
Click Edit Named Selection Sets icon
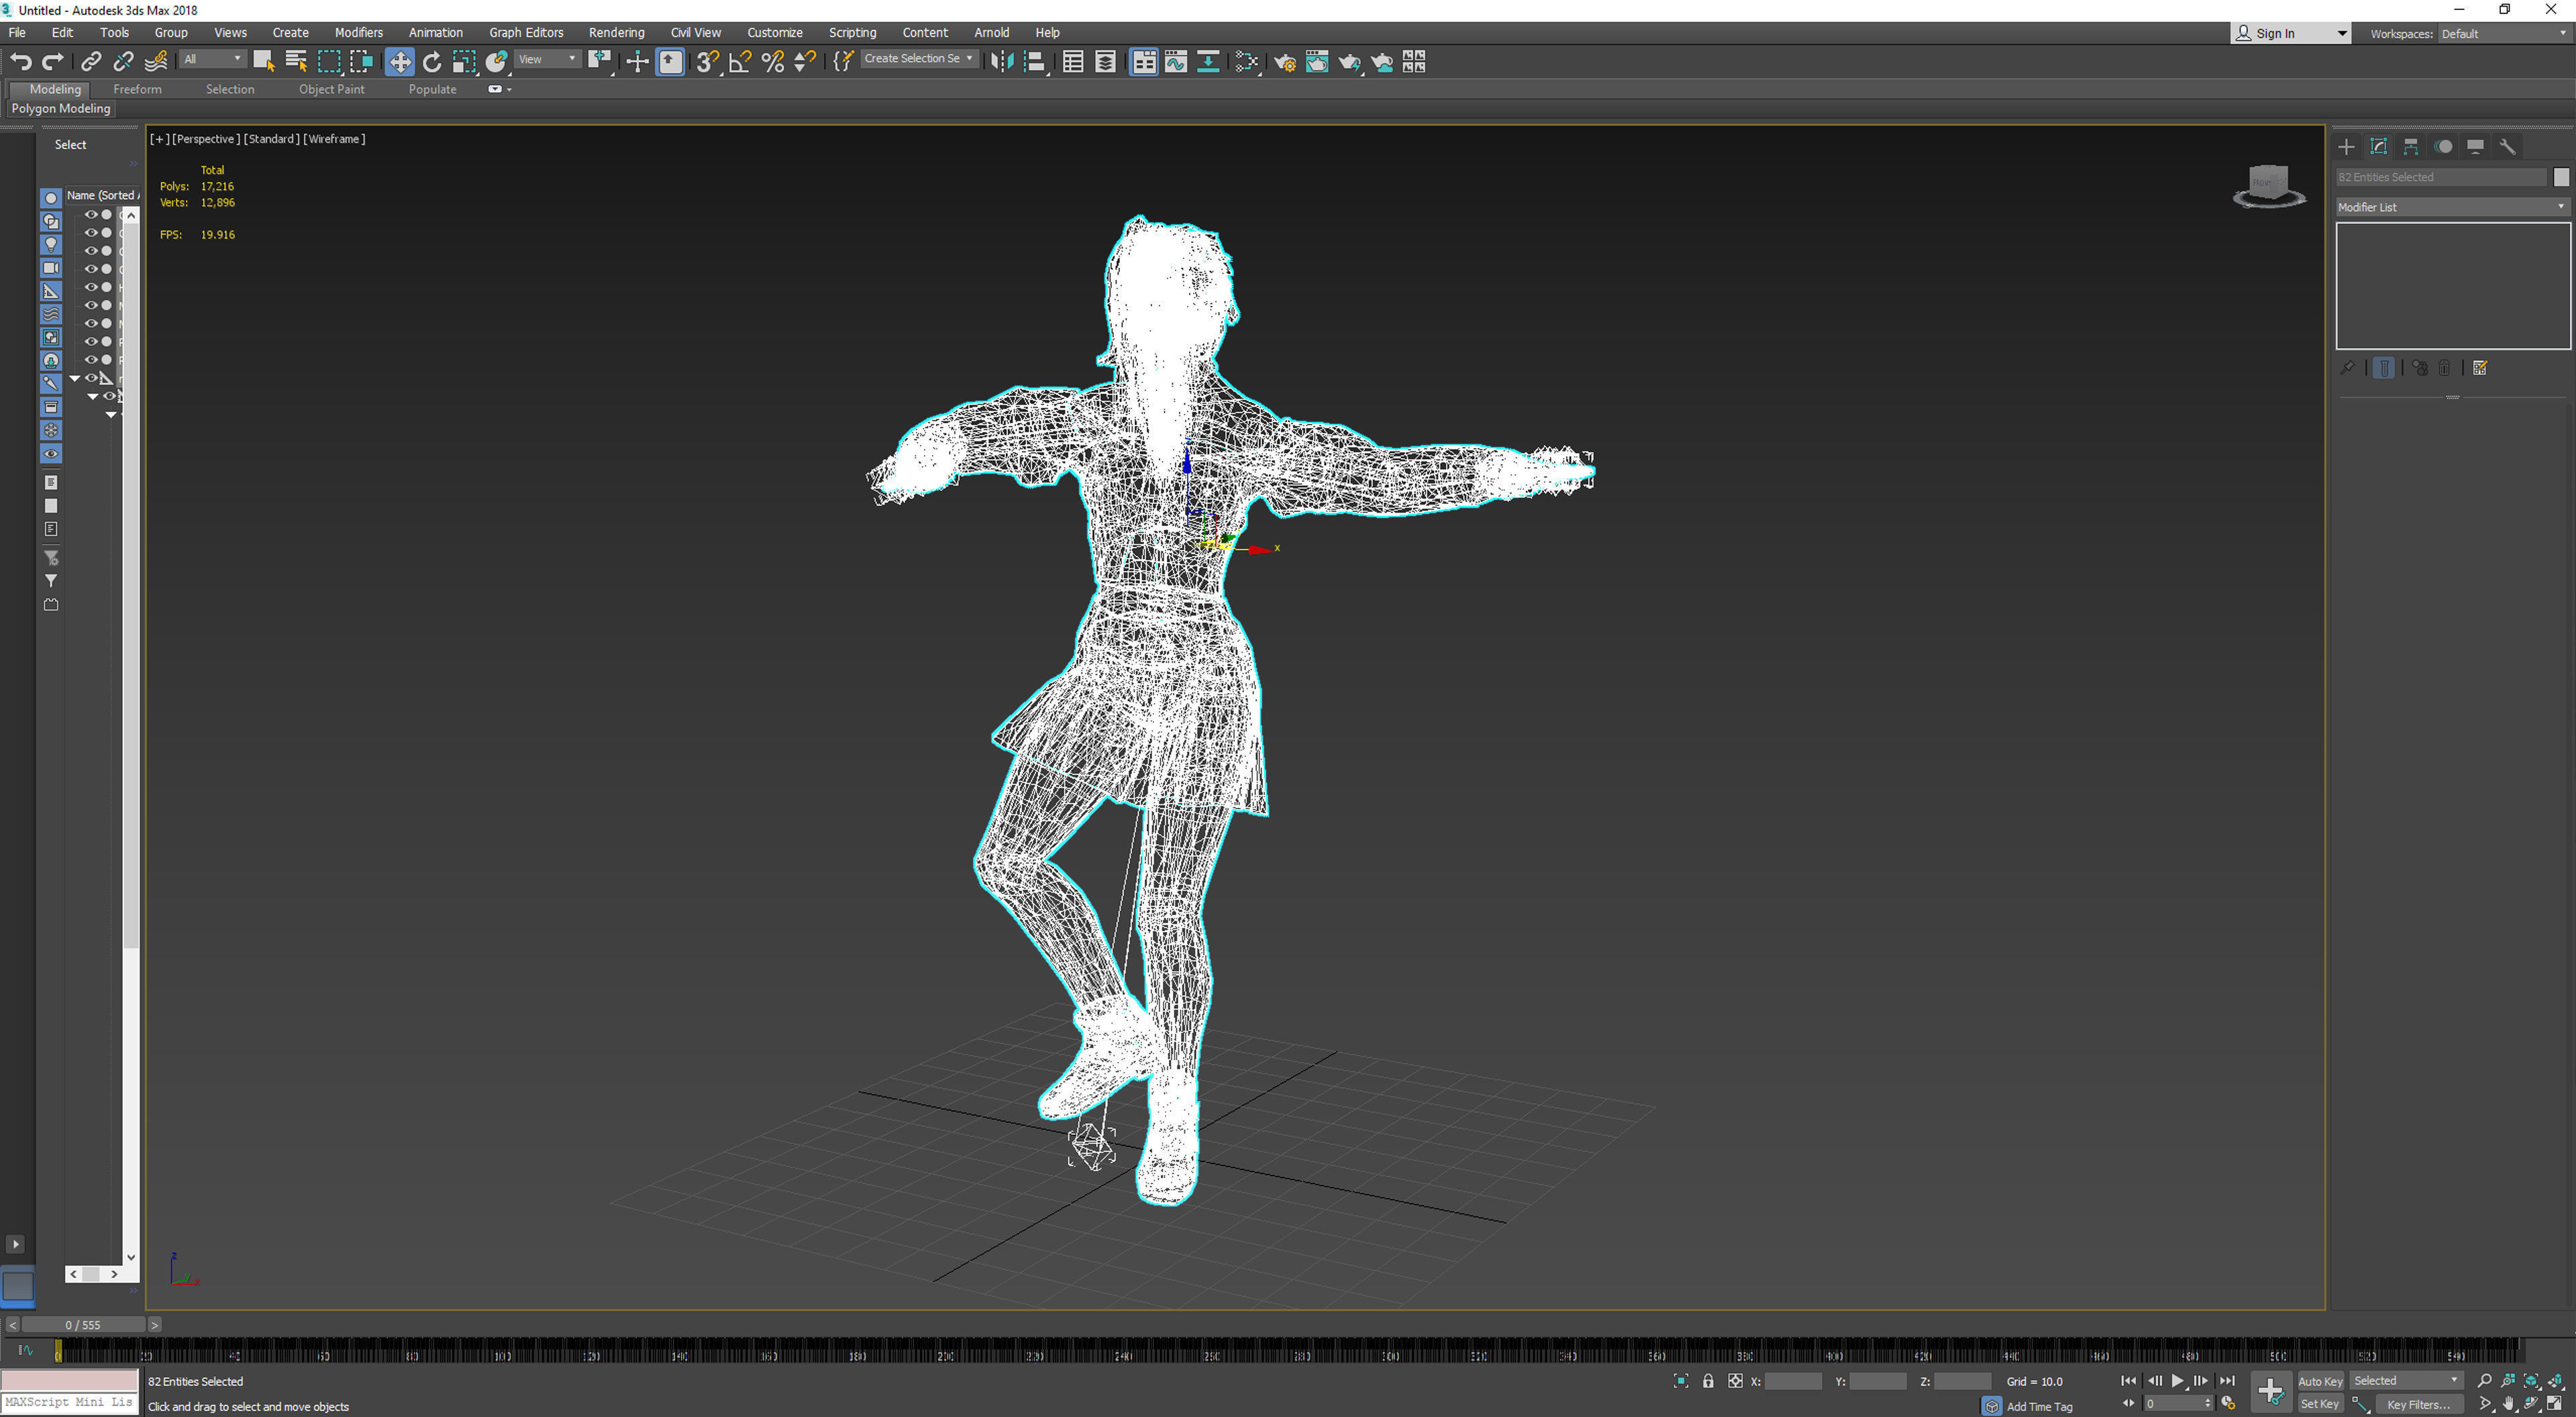pos(843,62)
